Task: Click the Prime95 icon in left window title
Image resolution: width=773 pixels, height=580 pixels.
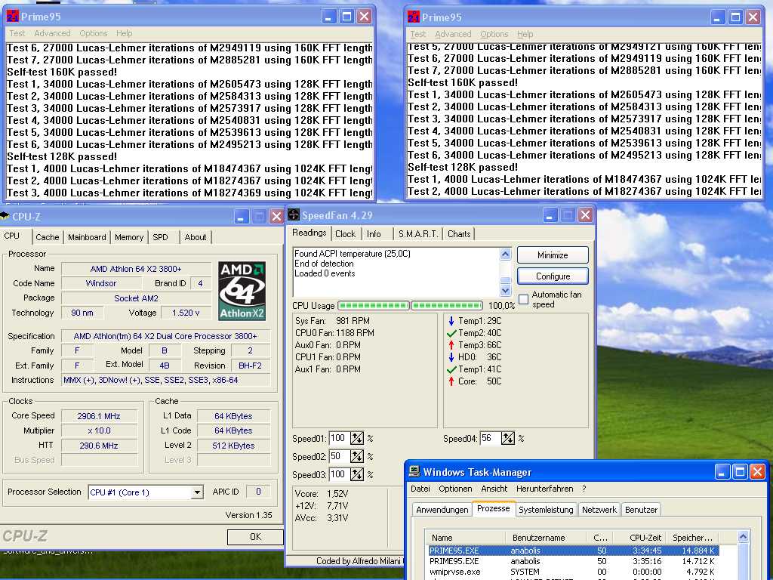Action: pos(12,17)
